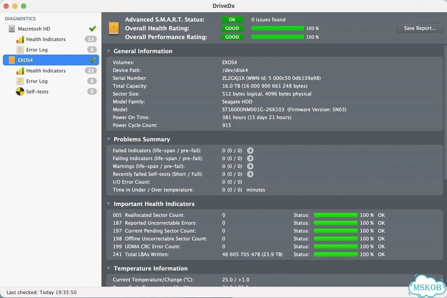Click model ST16000NM001G-2KK103 text

253,109
